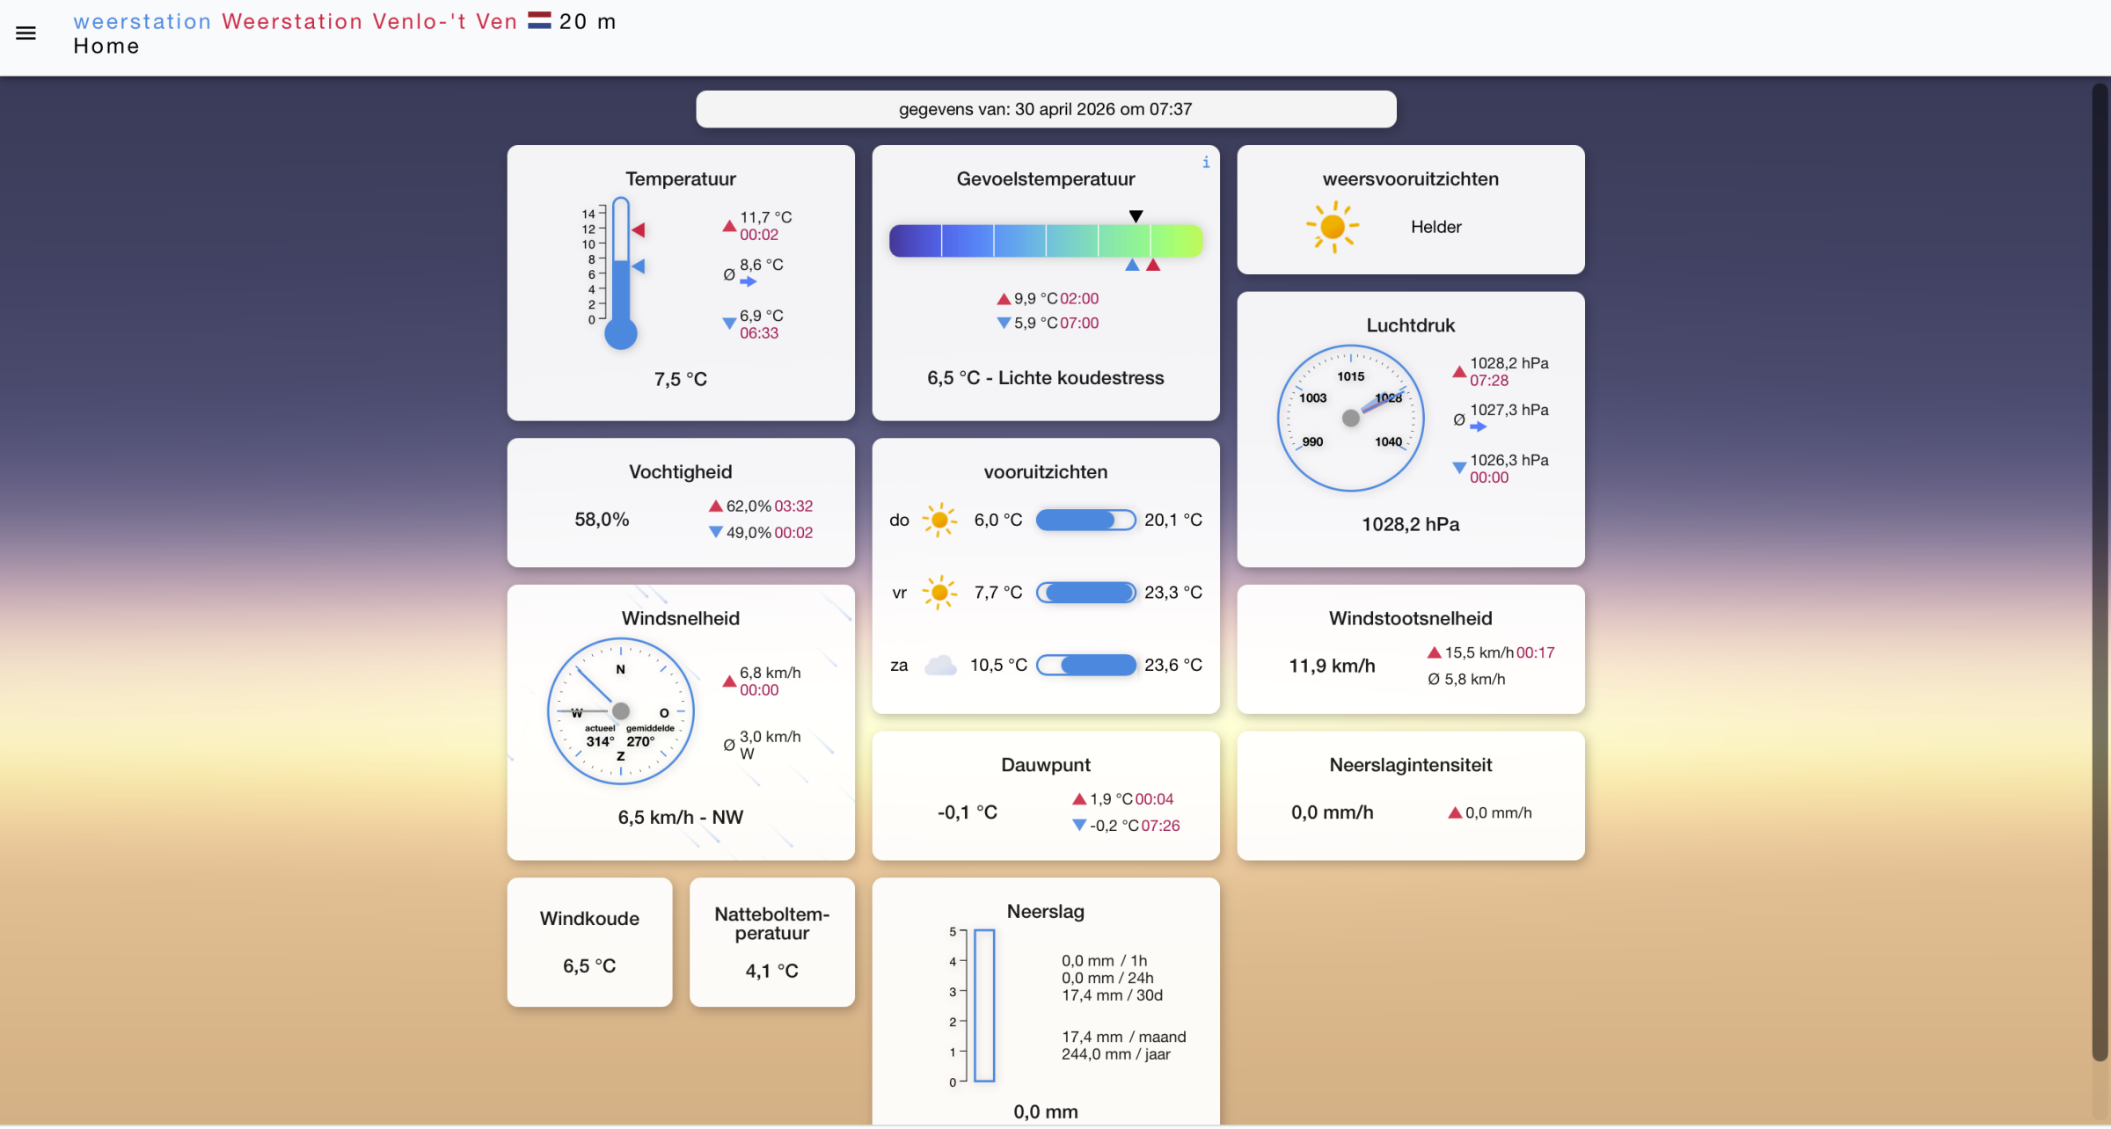Open the Vochtigheid card

coord(680,502)
